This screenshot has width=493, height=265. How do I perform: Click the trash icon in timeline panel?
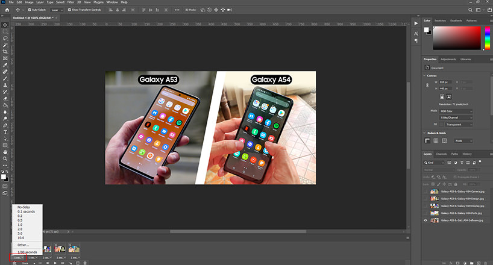coord(85,263)
